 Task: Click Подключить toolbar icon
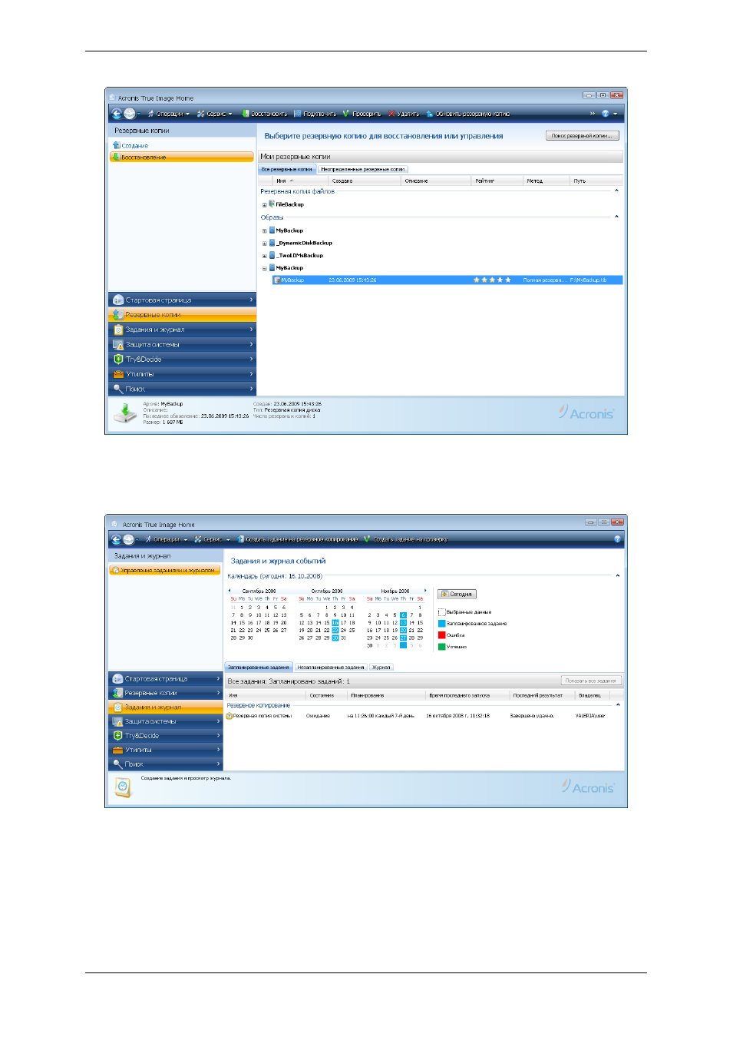click(x=297, y=114)
